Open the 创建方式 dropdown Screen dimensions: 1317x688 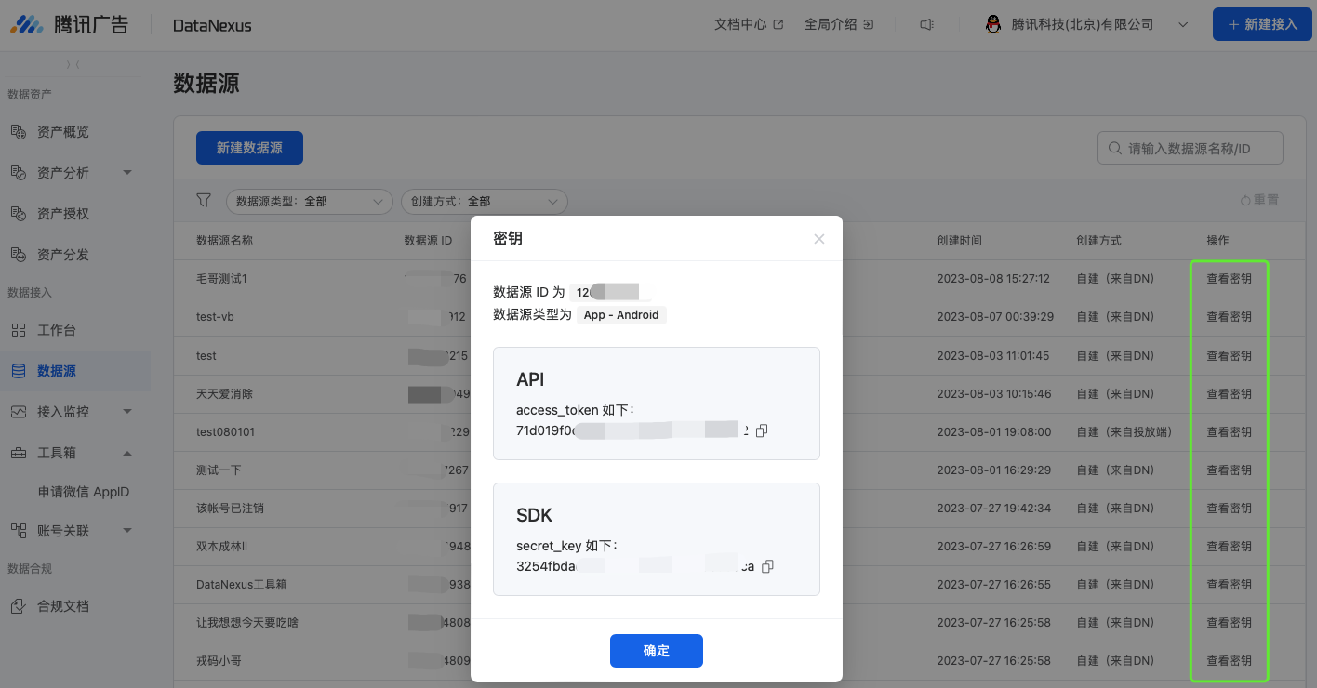(484, 201)
